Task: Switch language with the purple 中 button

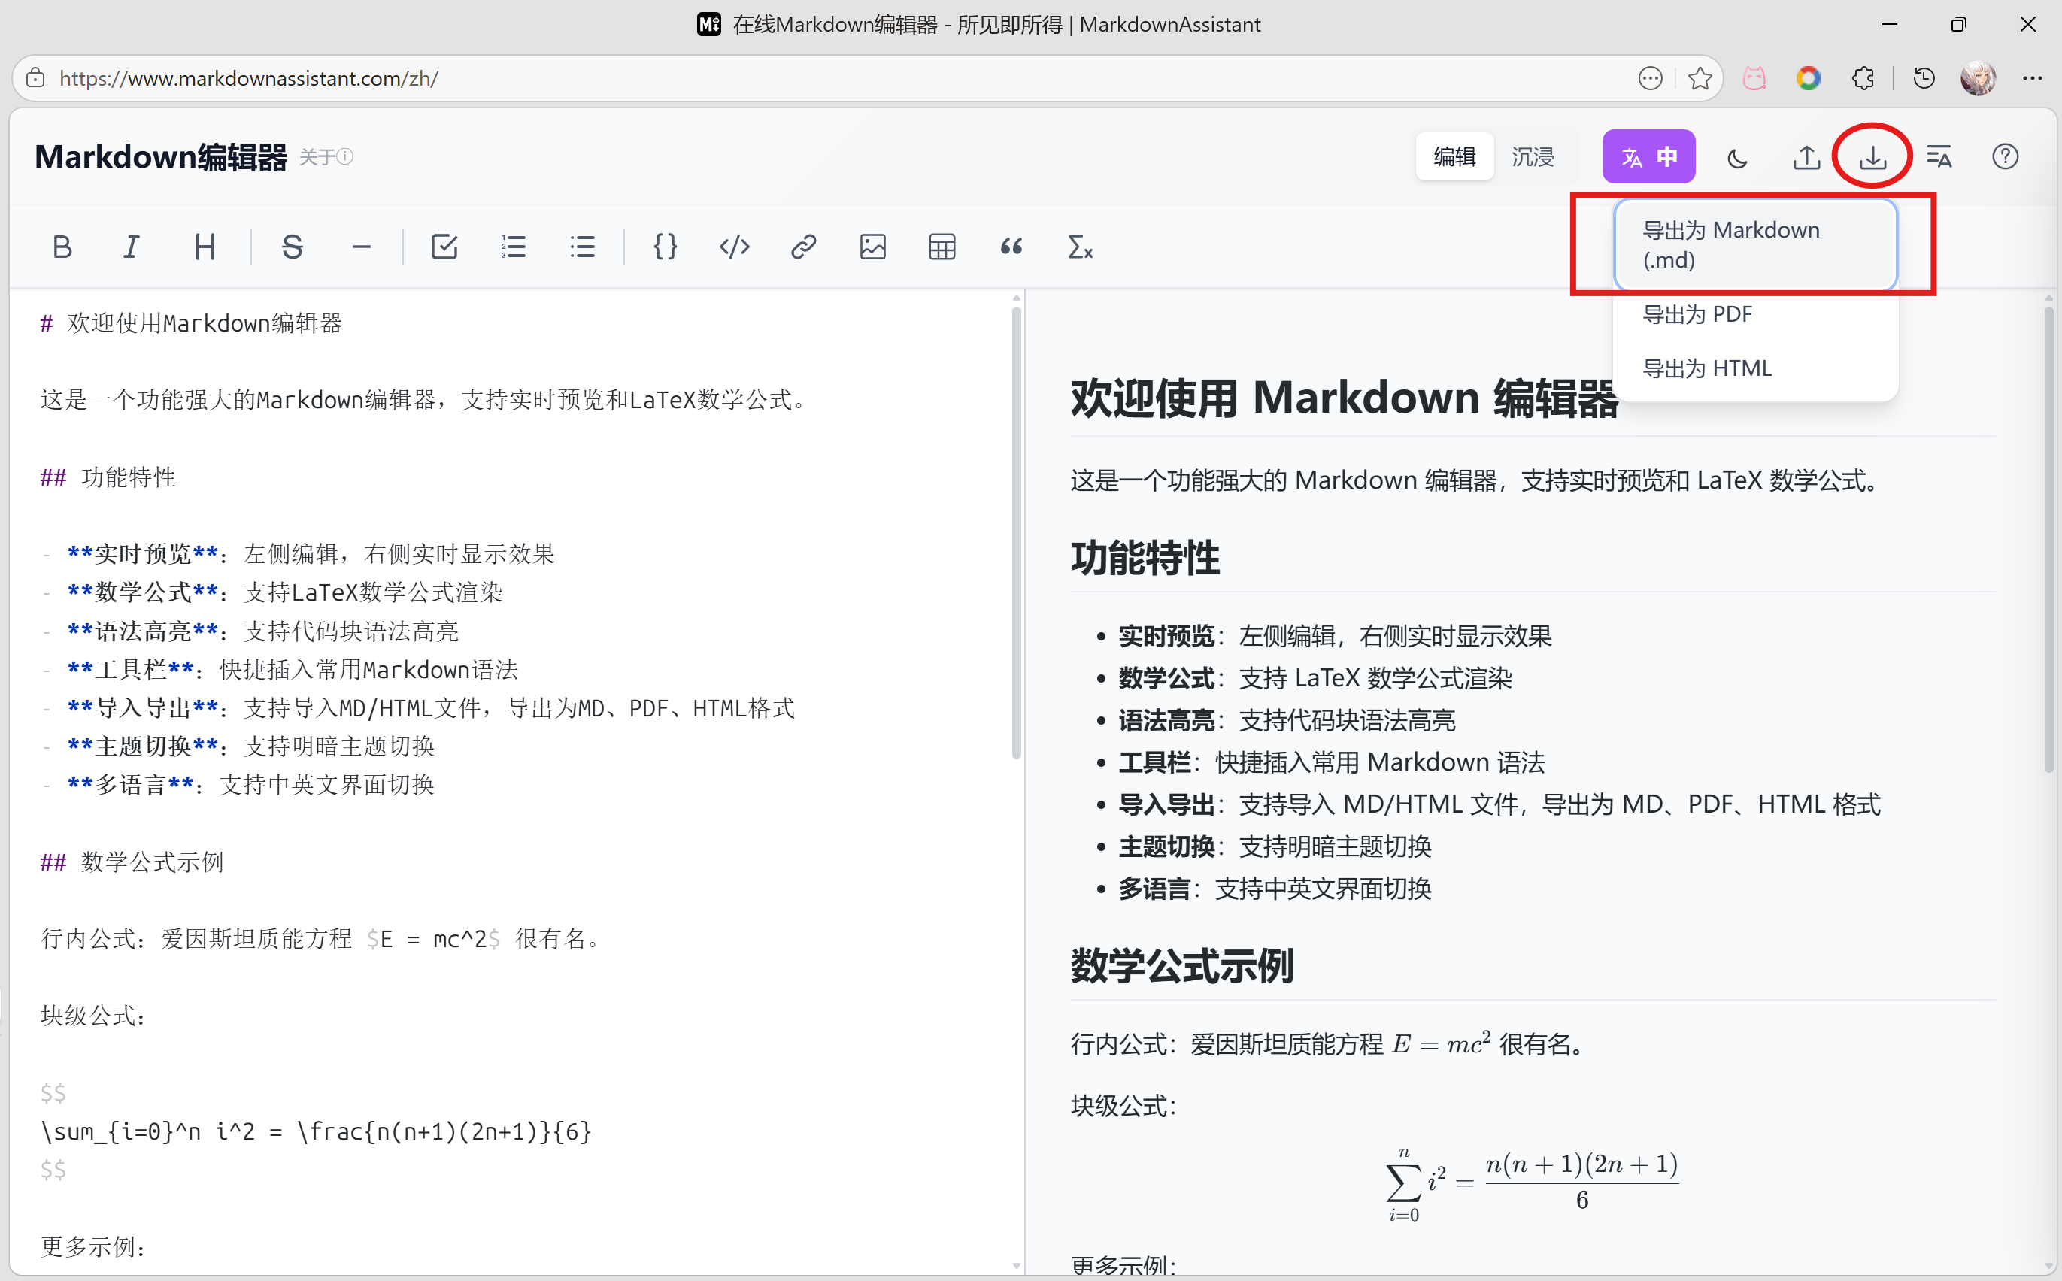Action: pyautogui.click(x=1648, y=156)
